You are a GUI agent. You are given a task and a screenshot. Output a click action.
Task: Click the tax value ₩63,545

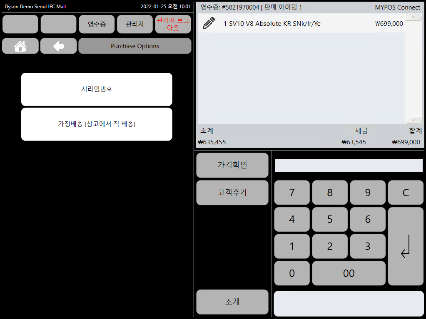(x=354, y=142)
